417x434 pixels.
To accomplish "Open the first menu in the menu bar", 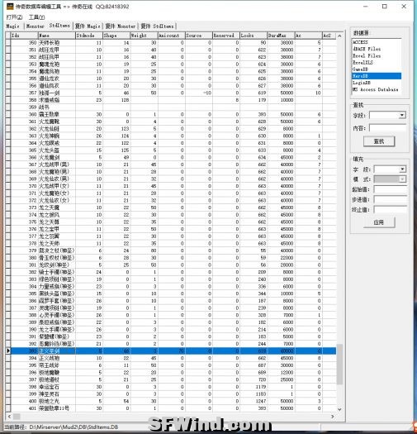I will 14,17.
